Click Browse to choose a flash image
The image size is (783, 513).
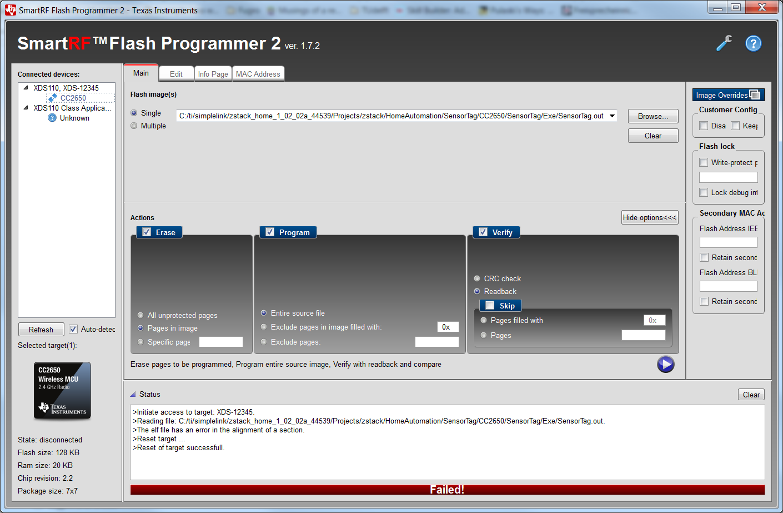coord(653,116)
